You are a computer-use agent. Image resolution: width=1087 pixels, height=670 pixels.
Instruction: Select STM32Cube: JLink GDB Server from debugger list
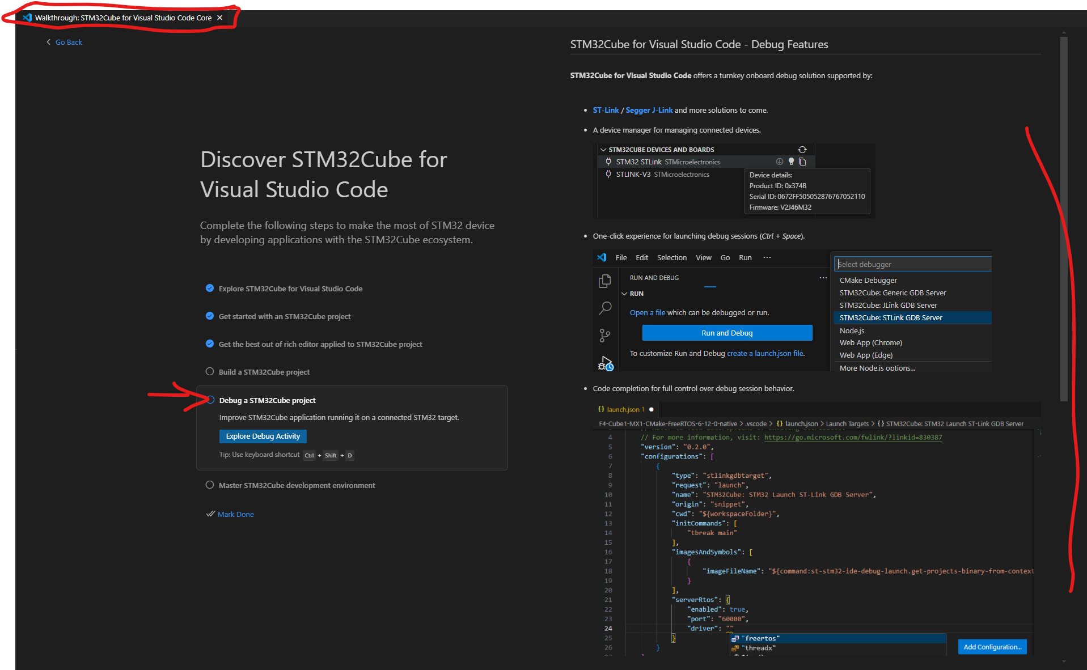(888, 305)
